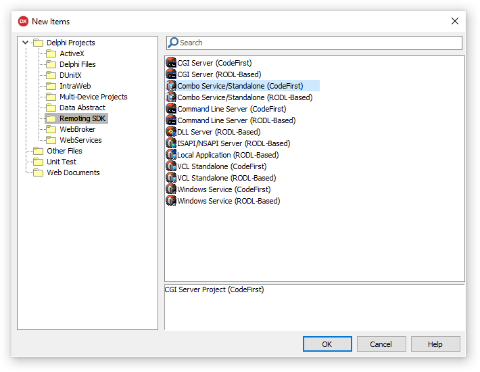Open the DUnitX category
This screenshot has height=372, width=480.
70,75
